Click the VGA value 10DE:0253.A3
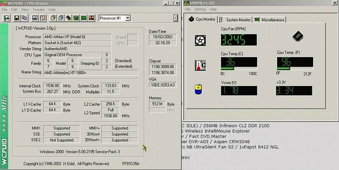Image resolution: width=339 pixels, height=170 pixels. point(163,85)
